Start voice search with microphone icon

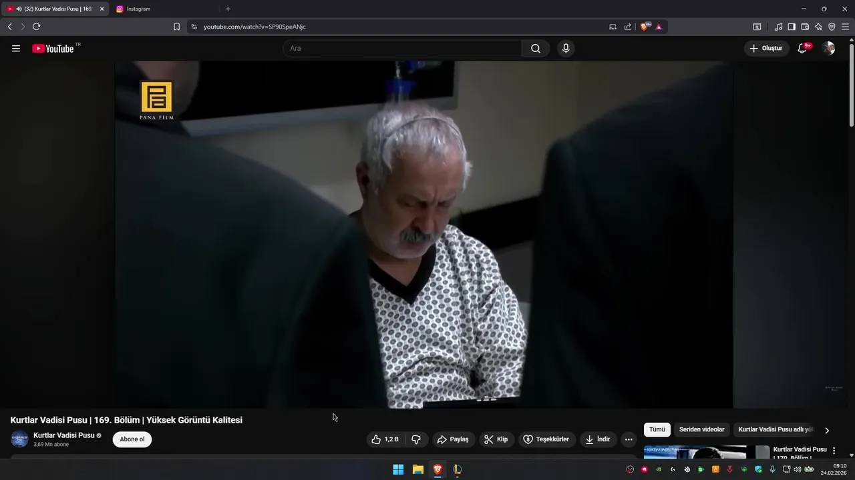click(566, 49)
